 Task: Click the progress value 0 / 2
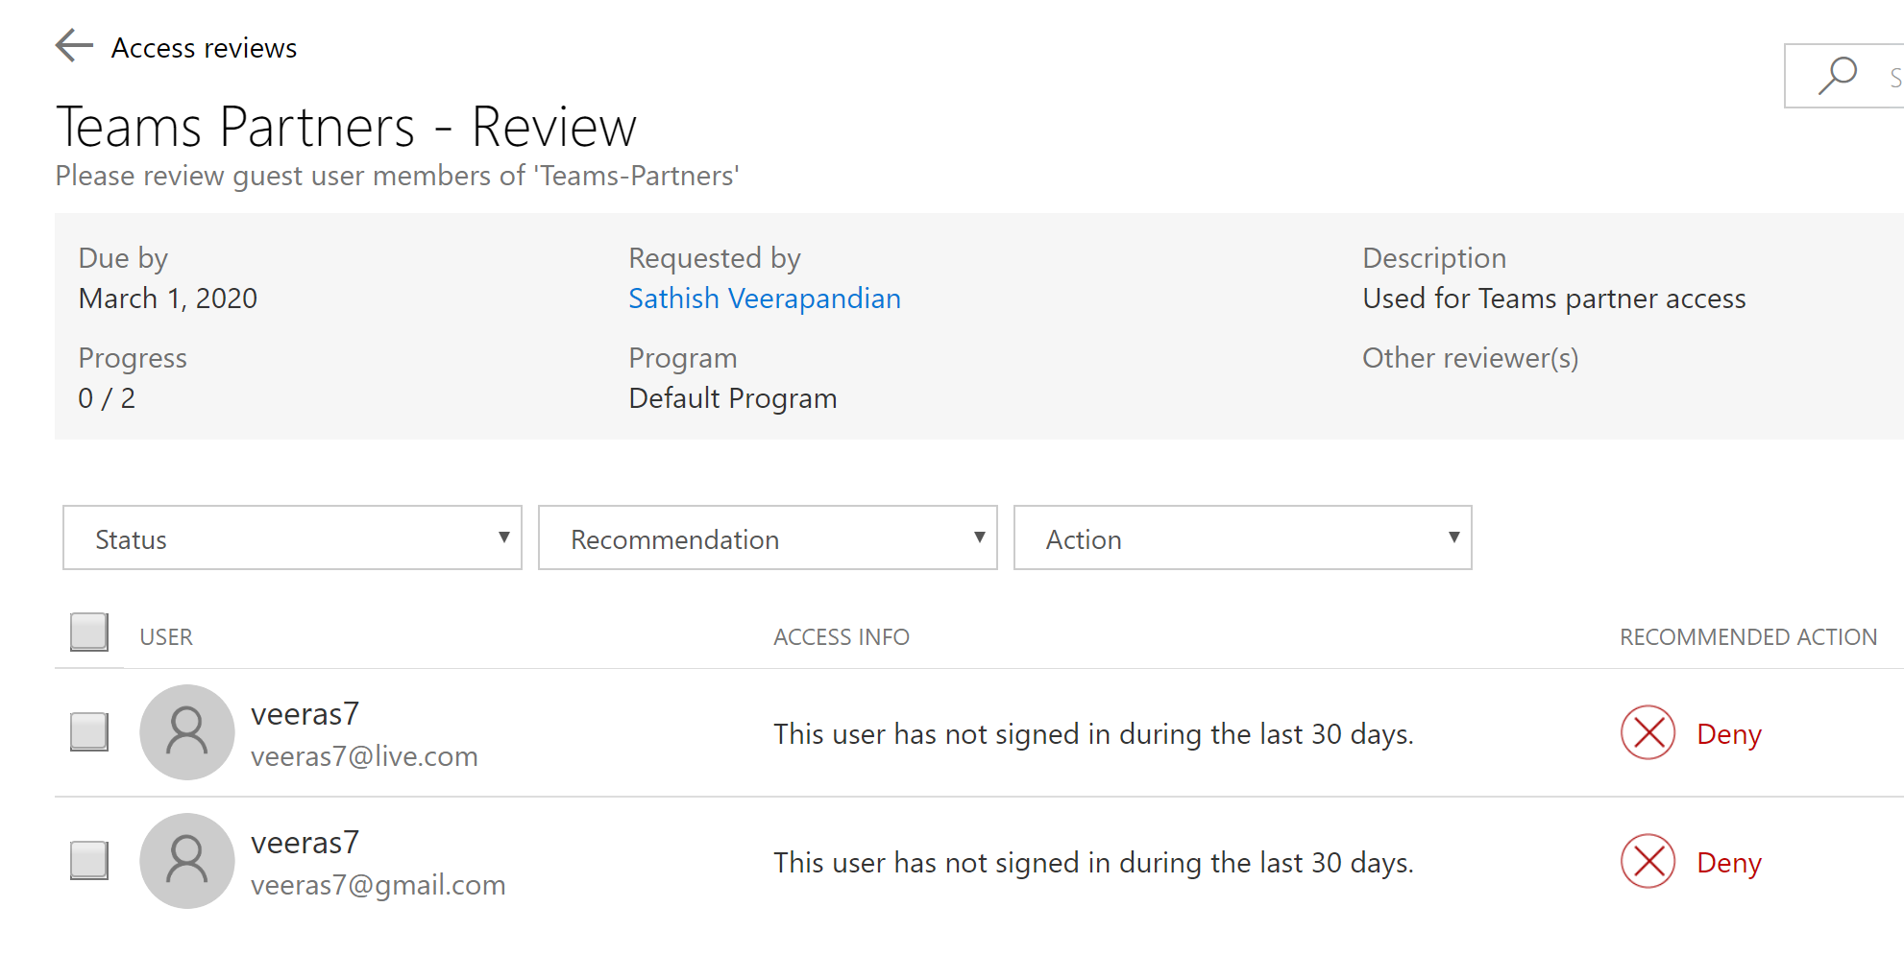[x=107, y=398]
